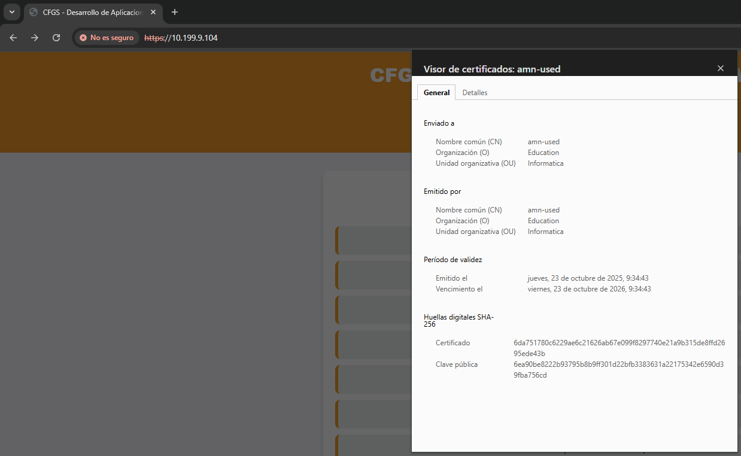Close the CFGS browser tab
This screenshot has height=456, width=741.
[153, 12]
